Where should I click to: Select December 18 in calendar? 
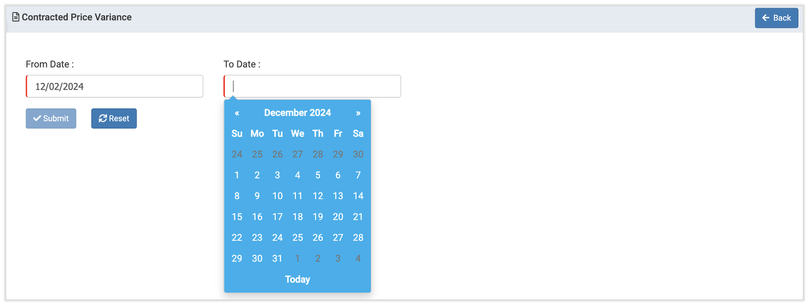click(297, 217)
